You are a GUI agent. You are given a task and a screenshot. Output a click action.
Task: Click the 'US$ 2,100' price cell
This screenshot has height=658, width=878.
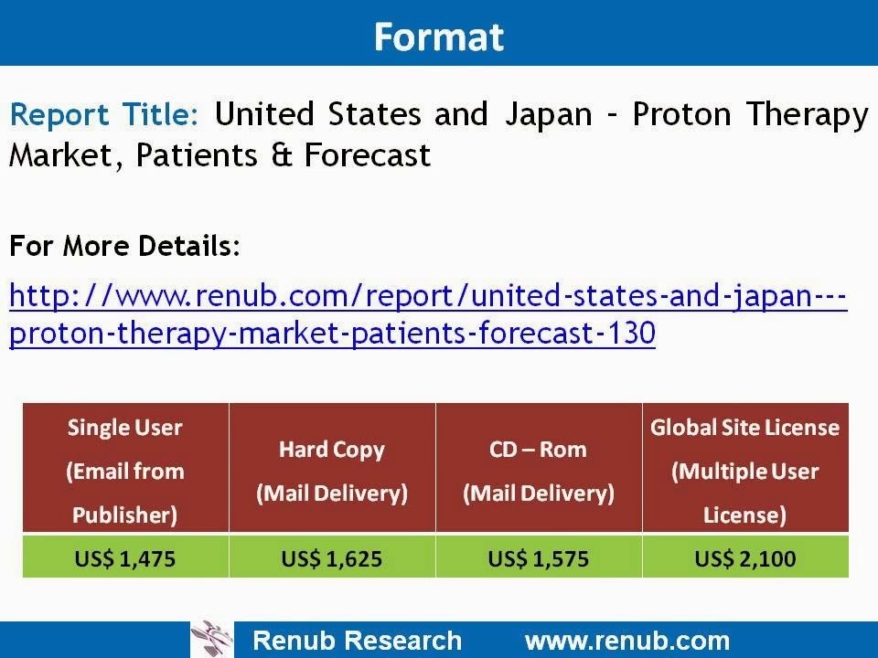click(745, 557)
